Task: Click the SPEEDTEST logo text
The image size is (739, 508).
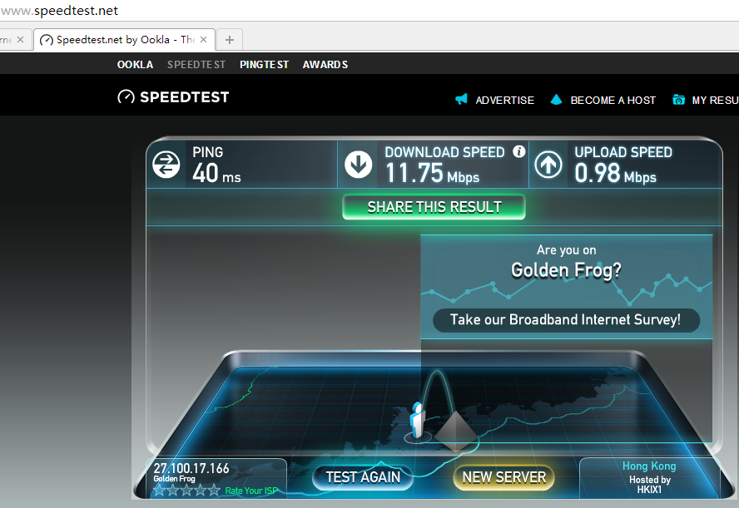Action: (x=184, y=97)
